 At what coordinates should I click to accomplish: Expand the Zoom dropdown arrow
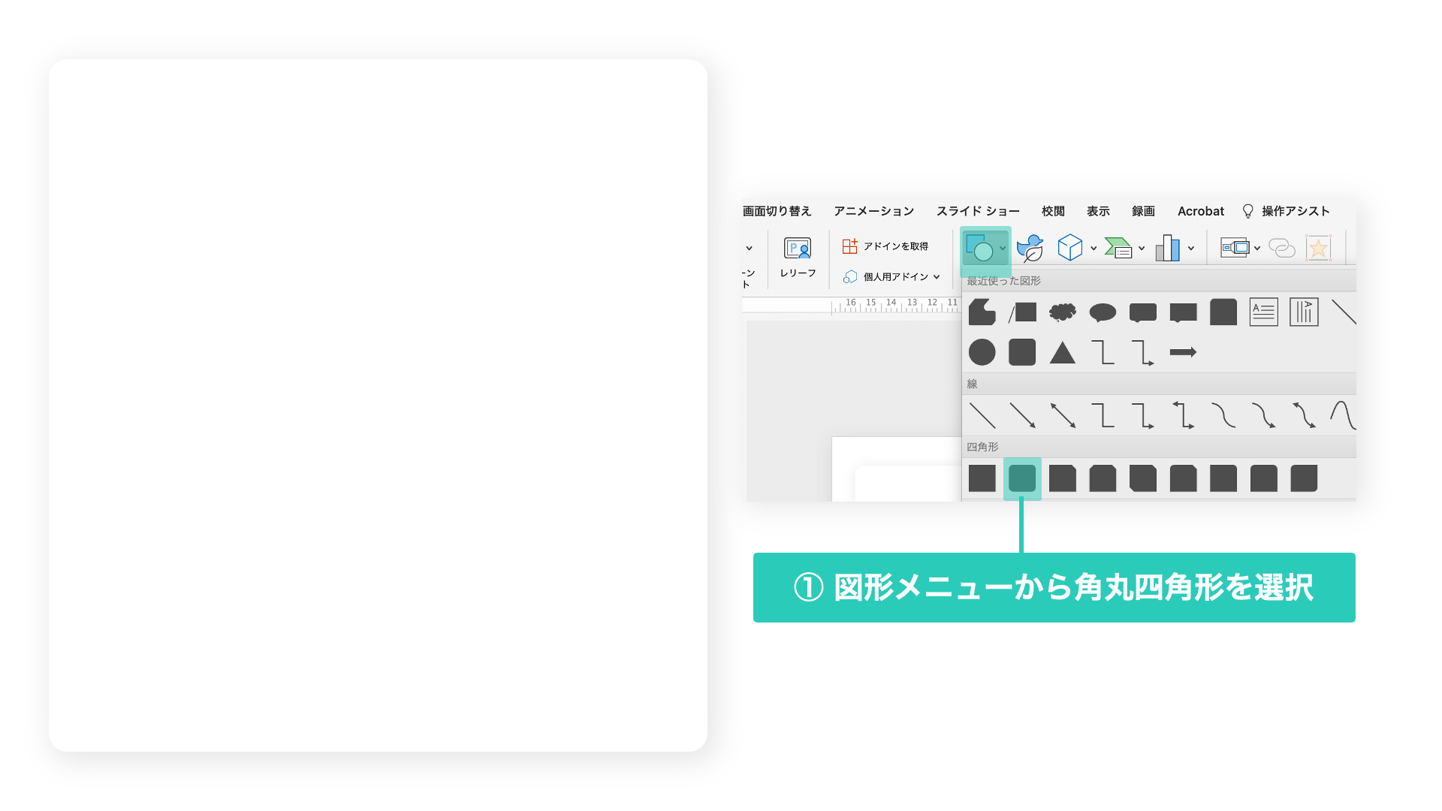coord(1257,249)
